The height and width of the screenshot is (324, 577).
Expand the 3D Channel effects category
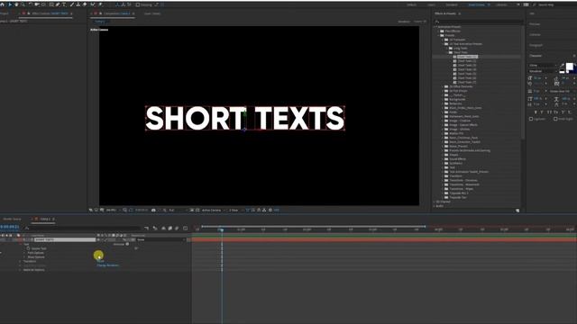coord(435,202)
